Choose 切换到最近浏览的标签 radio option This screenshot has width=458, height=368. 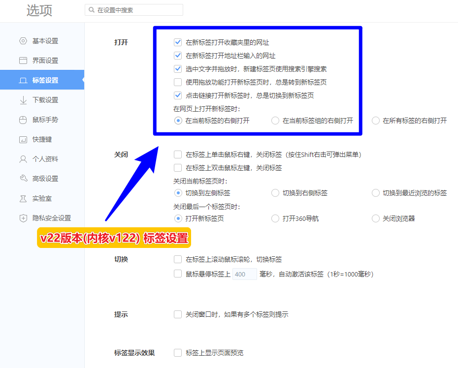click(376, 193)
